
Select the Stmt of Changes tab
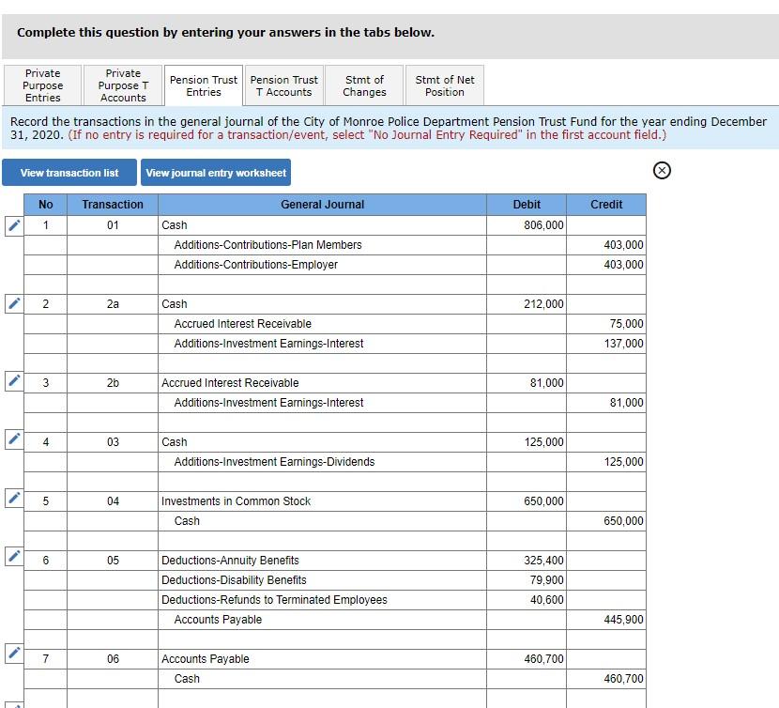[x=364, y=85]
